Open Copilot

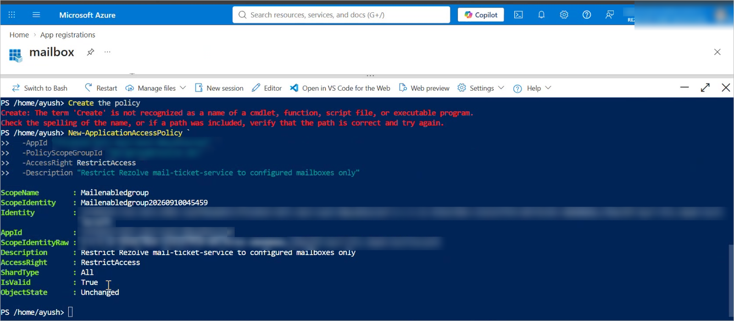[x=481, y=15]
